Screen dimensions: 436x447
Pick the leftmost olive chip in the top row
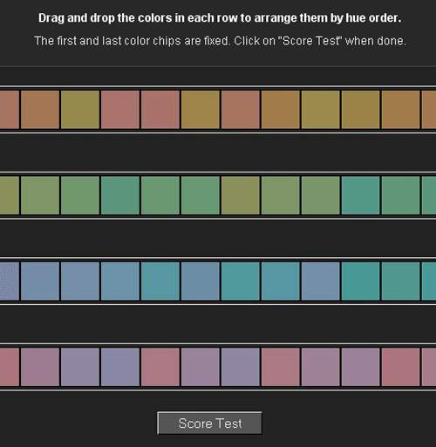(80, 110)
